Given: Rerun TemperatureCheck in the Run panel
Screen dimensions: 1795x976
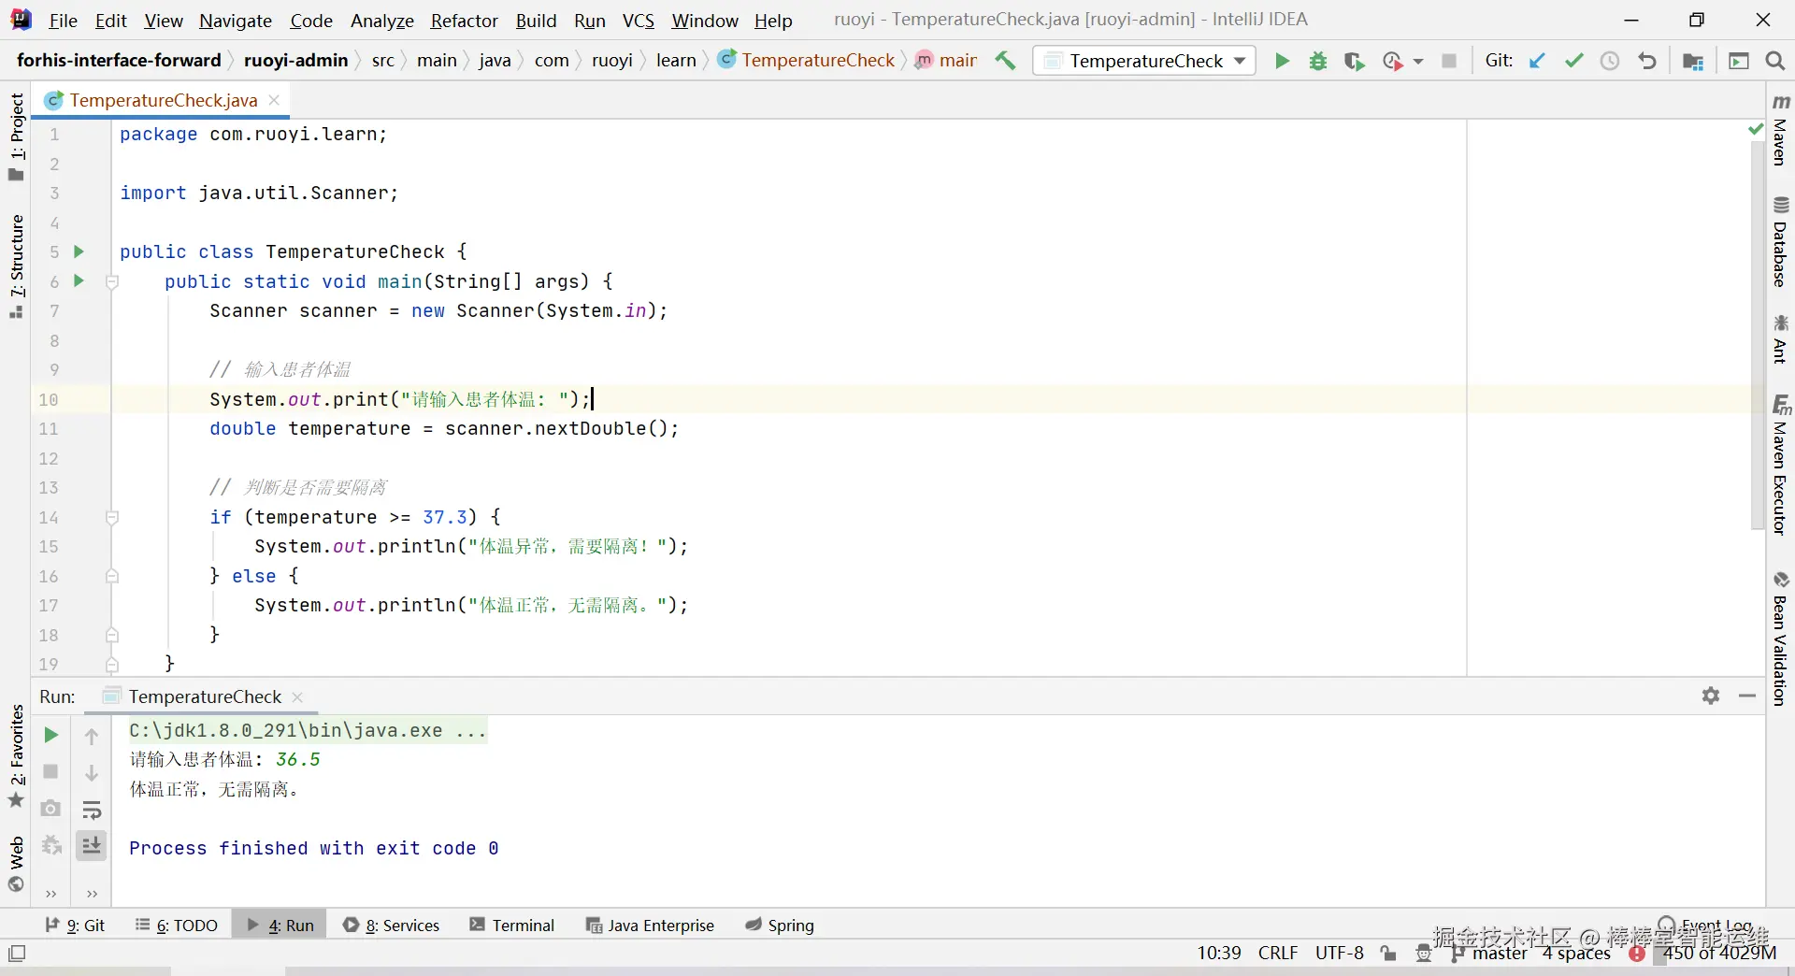Looking at the screenshot, I should coord(51,736).
